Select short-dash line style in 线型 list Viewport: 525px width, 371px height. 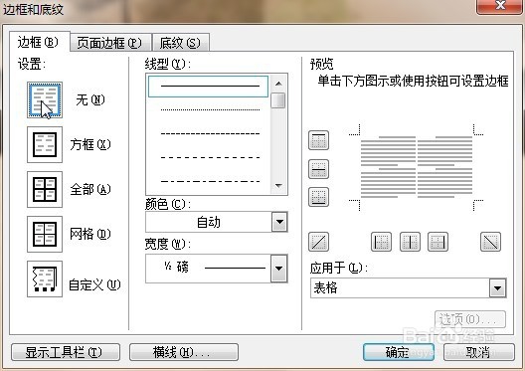pos(210,133)
